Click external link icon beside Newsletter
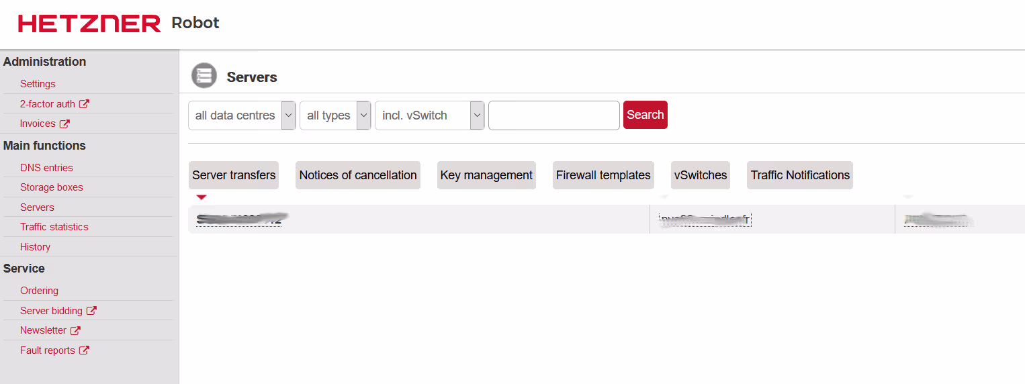This screenshot has height=384, width=1025. click(75, 330)
